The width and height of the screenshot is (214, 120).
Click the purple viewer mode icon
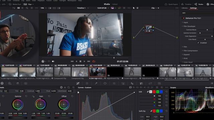(112, 8)
